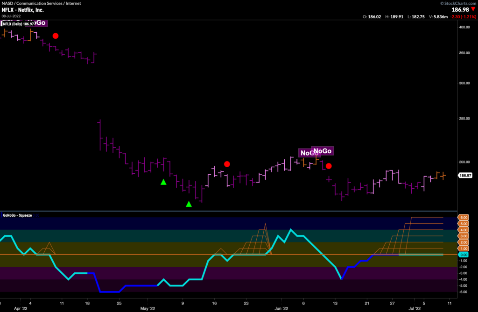This screenshot has height=312, width=478.
Task: Click the red down arrow beside 186.98
Action: pyautogui.click(x=473, y=9)
